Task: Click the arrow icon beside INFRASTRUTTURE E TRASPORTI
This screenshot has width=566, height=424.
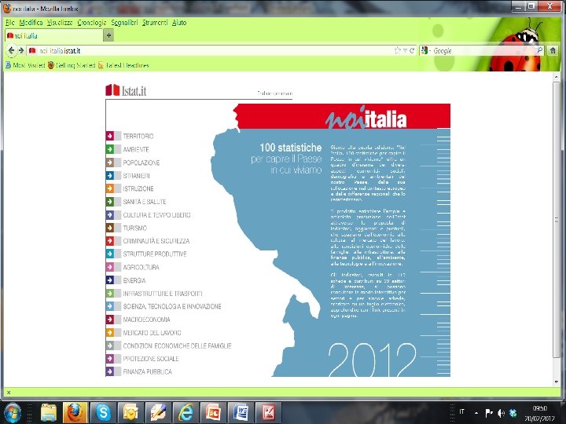Action: (x=110, y=294)
